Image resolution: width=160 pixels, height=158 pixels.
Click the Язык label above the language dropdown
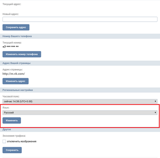pyautogui.click(x=6, y=108)
